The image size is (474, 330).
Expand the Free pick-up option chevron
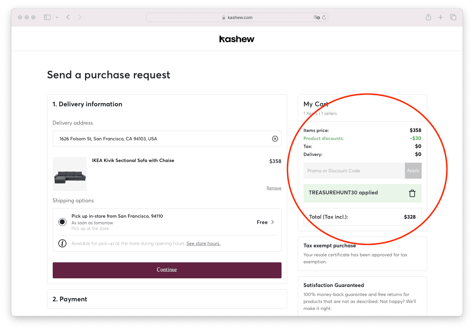[273, 222]
